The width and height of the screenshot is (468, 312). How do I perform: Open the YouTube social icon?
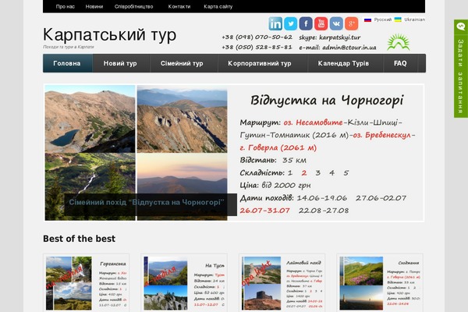tap(321, 23)
